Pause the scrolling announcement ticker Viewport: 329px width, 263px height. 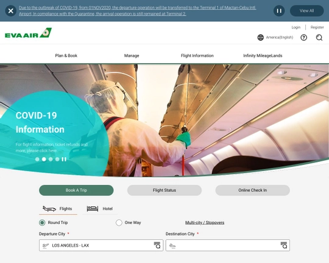coord(279,11)
